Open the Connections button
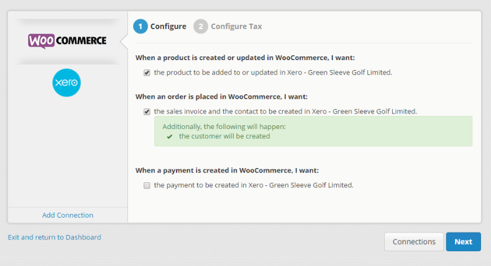Image resolution: width=491 pixels, height=266 pixels. [414, 242]
